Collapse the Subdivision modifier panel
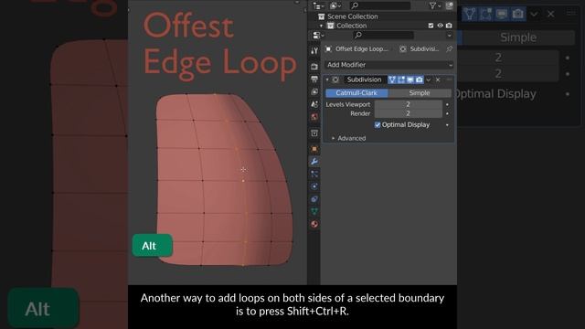The height and width of the screenshot is (329, 585). click(x=327, y=80)
